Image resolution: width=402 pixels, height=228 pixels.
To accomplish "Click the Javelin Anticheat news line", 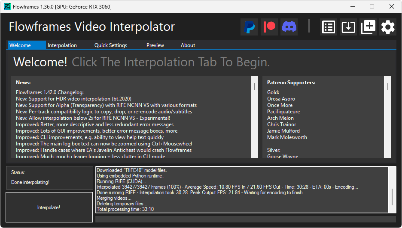I will [x=104, y=150].
